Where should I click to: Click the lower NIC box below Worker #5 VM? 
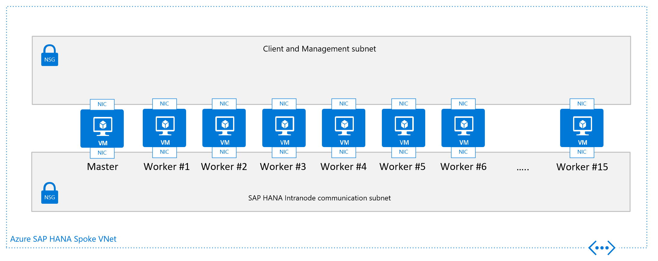(404, 152)
